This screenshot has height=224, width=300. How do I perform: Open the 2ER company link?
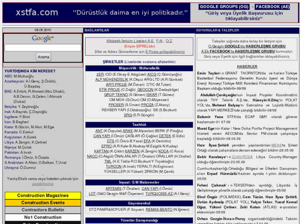pyautogui.click(x=100, y=74)
